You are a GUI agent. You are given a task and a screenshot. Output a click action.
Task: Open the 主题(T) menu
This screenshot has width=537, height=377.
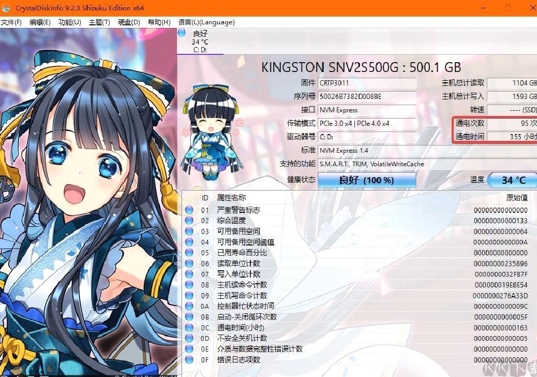coord(99,22)
